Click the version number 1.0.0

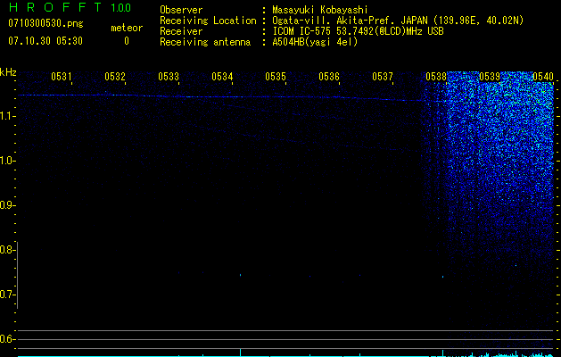coord(120,8)
